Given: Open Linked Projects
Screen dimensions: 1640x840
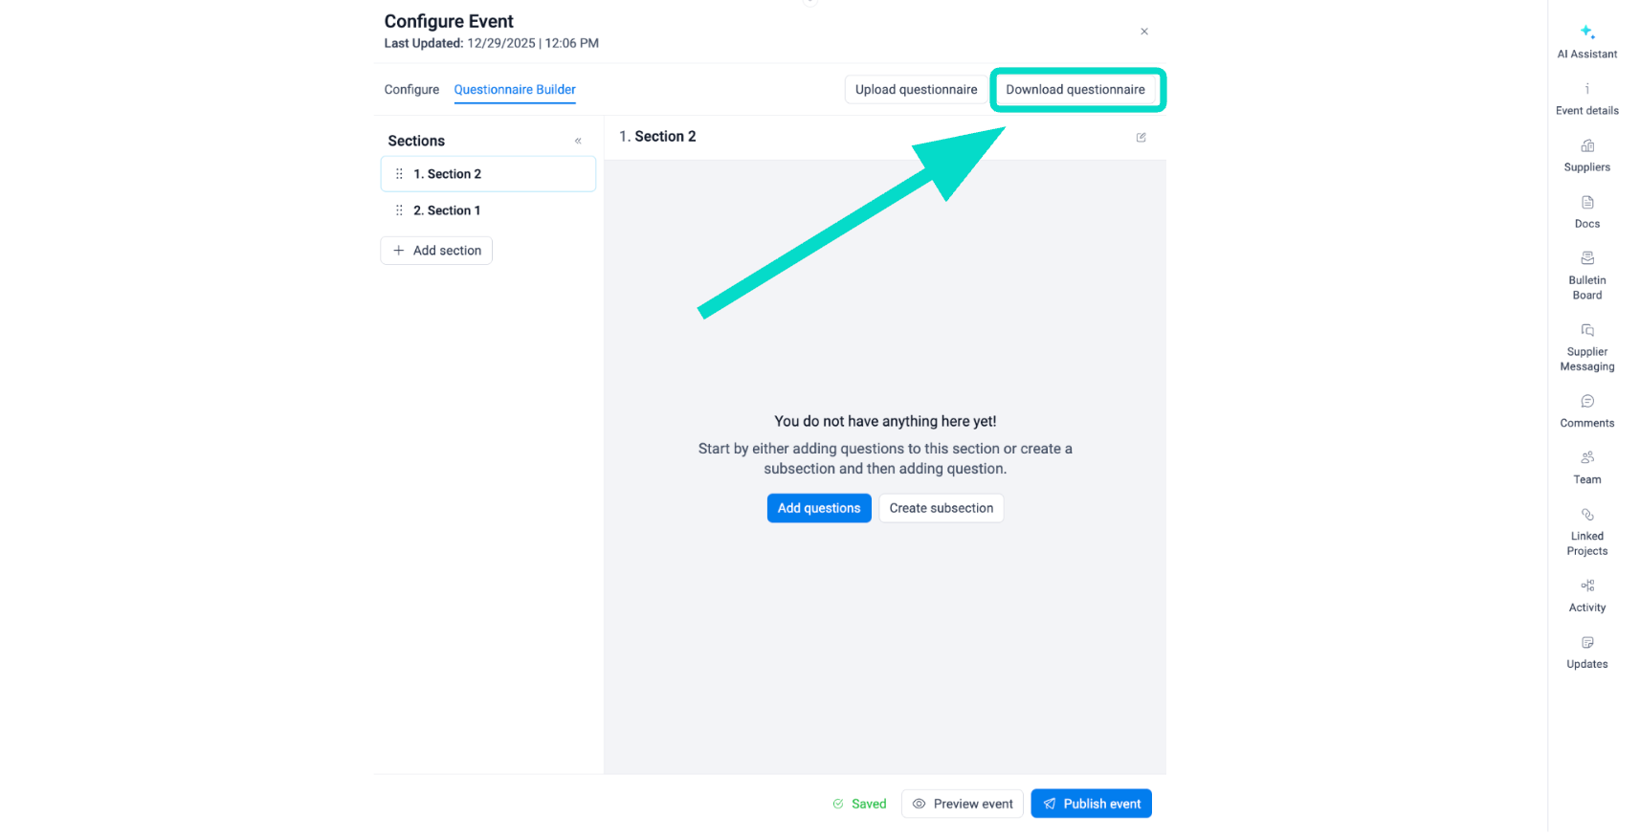Looking at the screenshot, I should click(1586, 532).
